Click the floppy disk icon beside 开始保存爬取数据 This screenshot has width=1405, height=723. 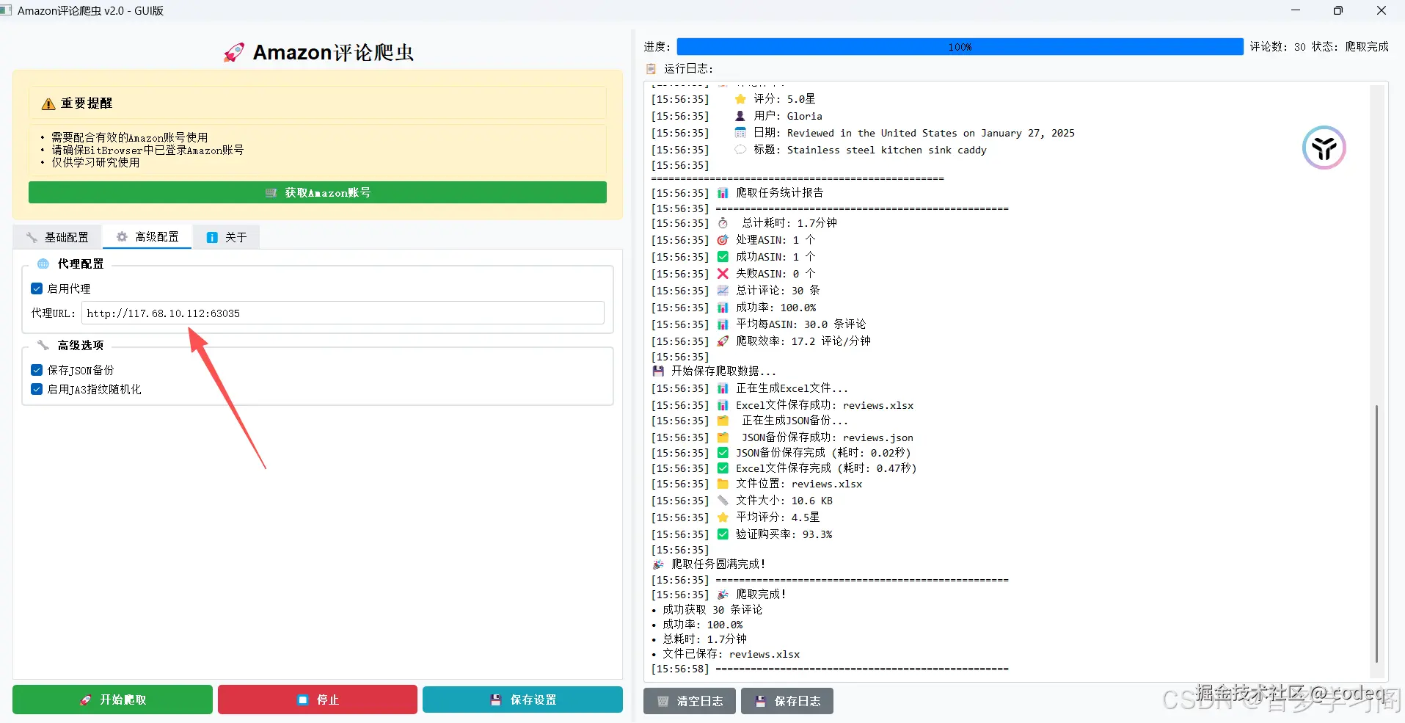[658, 371]
